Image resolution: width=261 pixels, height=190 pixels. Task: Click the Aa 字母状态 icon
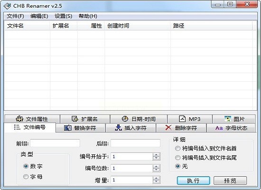click(x=219, y=128)
